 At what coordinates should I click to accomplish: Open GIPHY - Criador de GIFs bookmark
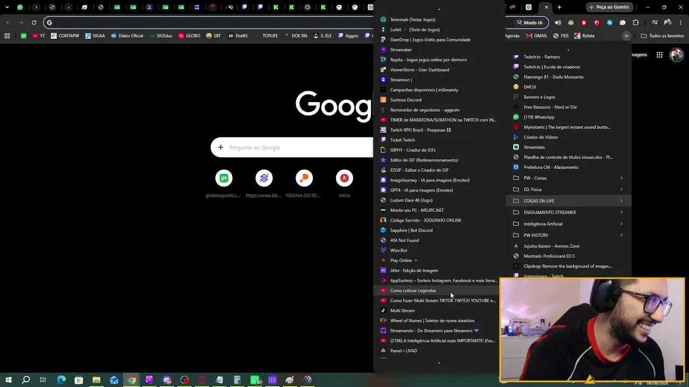439,150
